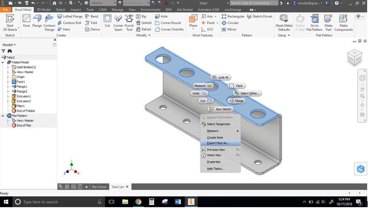
Task: Open Google Chrome from the taskbar
Action: (138, 202)
